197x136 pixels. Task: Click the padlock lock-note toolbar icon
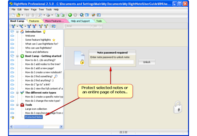(x=33, y=15)
